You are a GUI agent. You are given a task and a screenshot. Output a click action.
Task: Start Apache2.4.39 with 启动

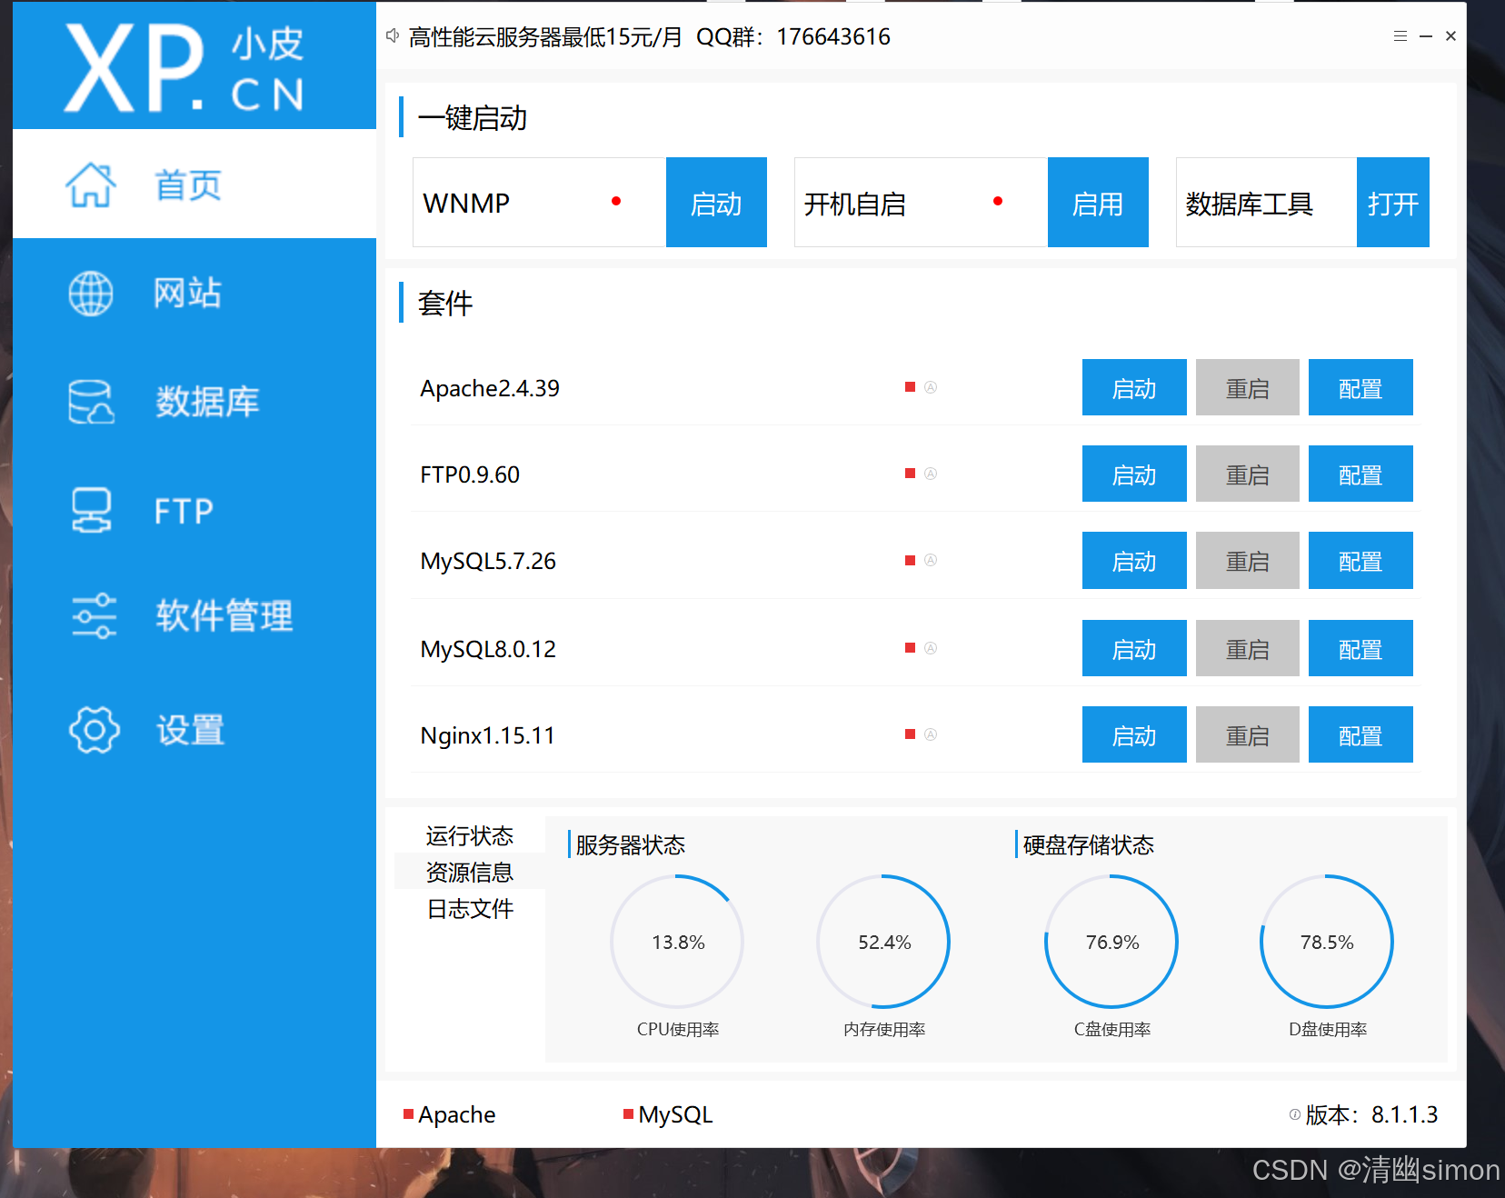pos(1134,387)
